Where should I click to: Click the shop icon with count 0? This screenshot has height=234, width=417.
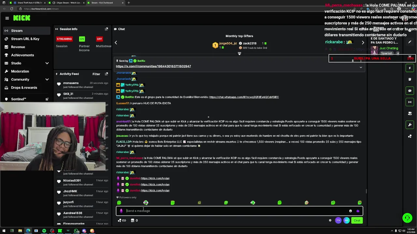pos(134,220)
